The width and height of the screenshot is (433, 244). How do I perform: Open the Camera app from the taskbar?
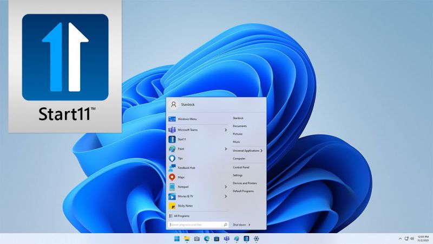[x=196, y=239]
